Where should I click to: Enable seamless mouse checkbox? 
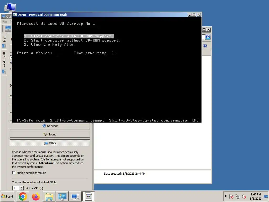(14, 173)
